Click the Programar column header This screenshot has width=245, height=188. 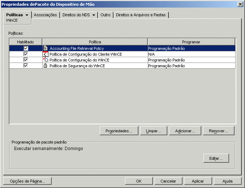[x=191, y=42]
